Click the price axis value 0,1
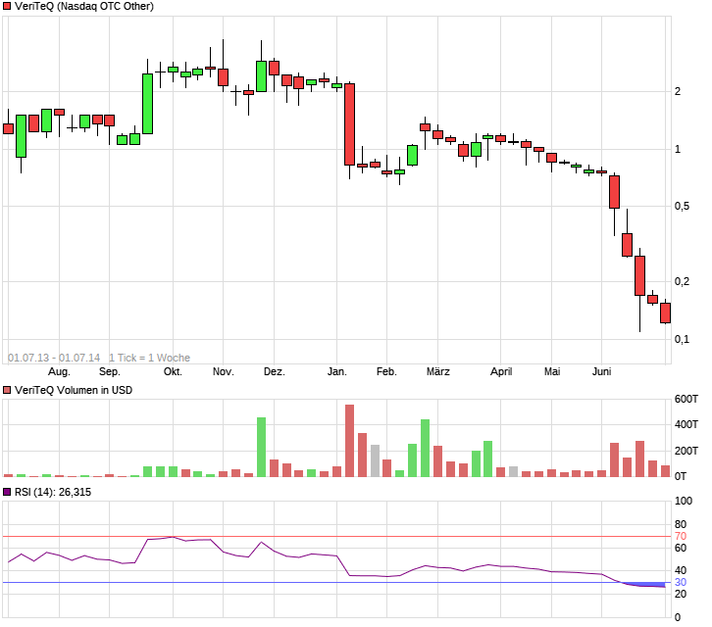712x627 pixels. (x=682, y=339)
